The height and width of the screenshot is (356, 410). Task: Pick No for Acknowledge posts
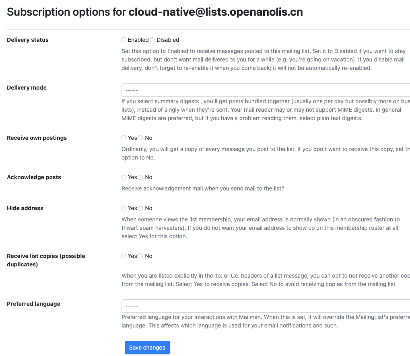point(140,177)
